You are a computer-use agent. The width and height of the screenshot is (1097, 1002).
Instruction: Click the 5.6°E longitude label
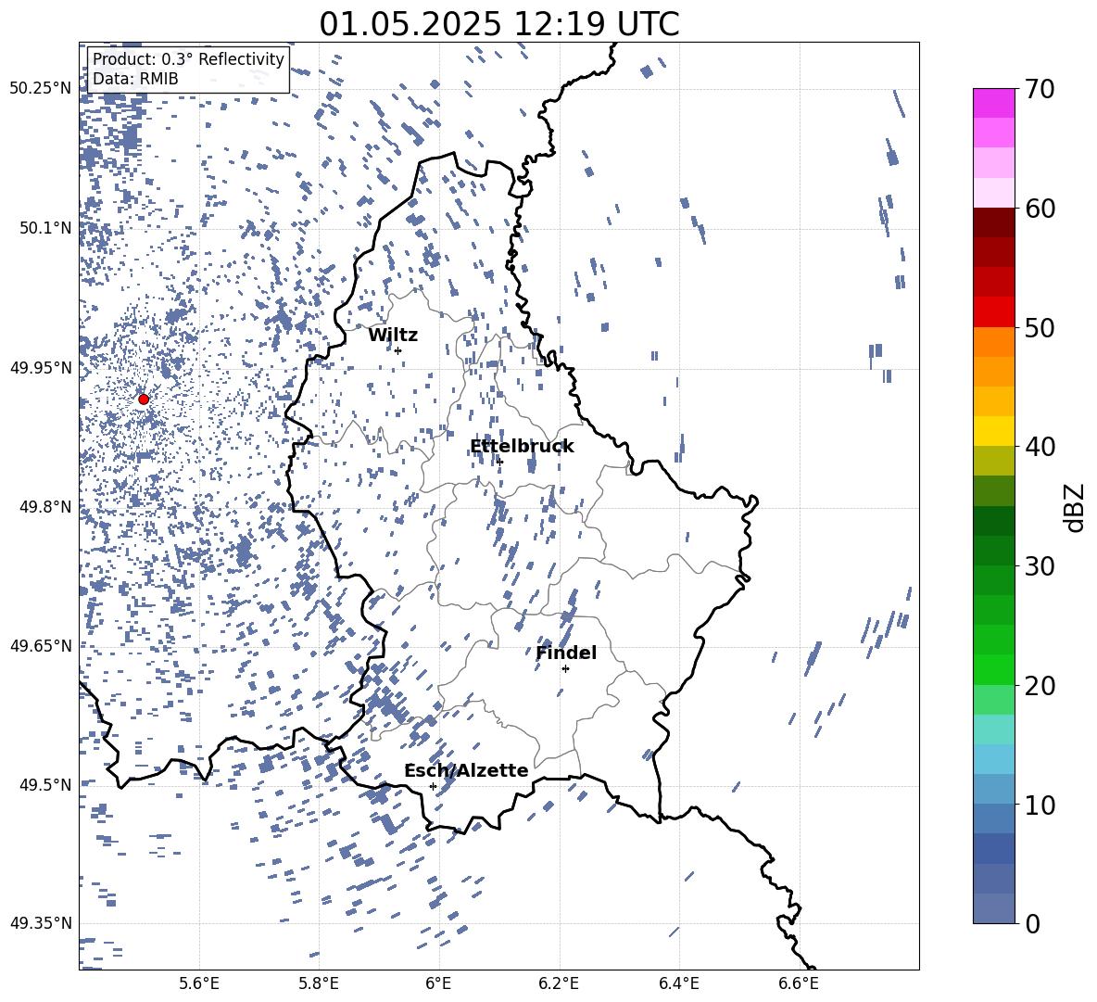199,983
